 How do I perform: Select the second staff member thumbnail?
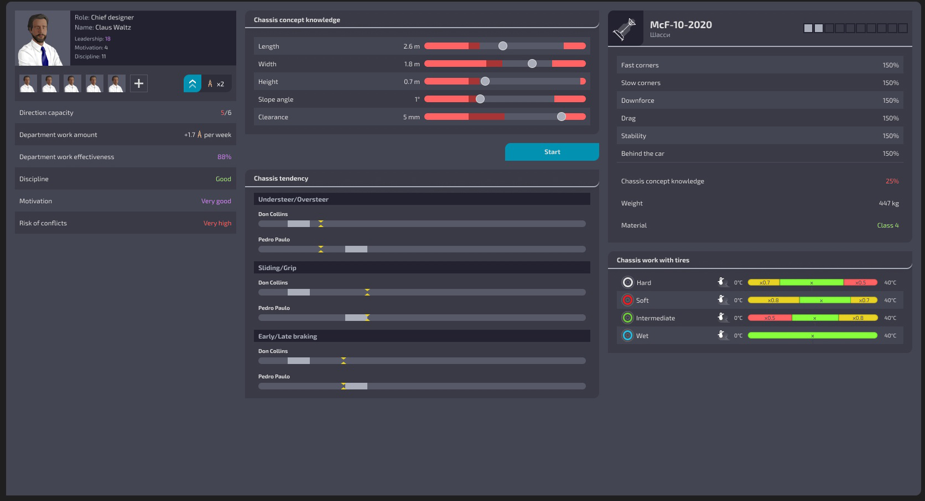coord(50,83)
